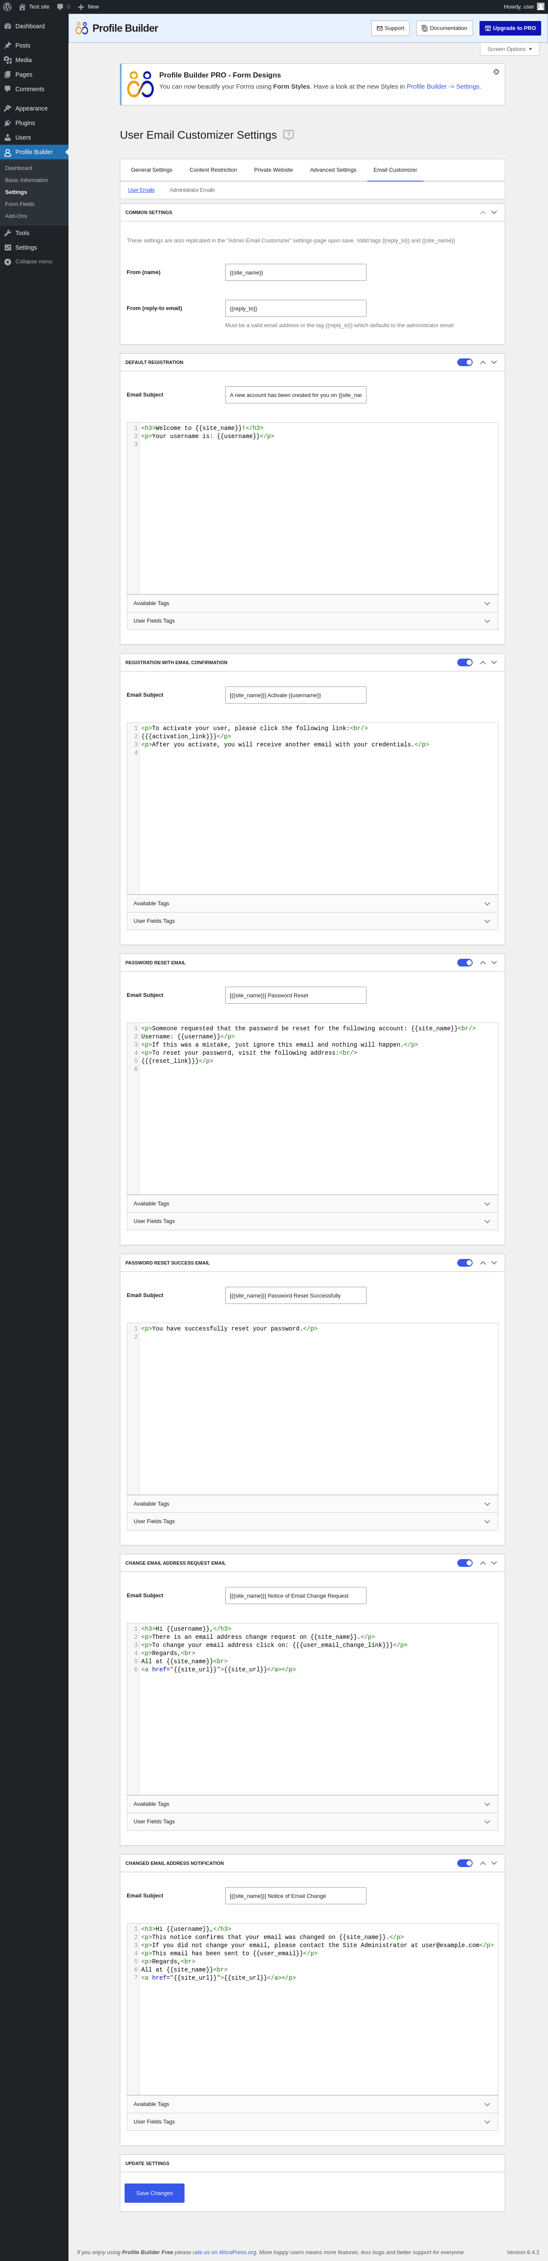The image size is (548, 2261).
Task: Dismiss the Form Designs notice
Action: pos(496,72)
